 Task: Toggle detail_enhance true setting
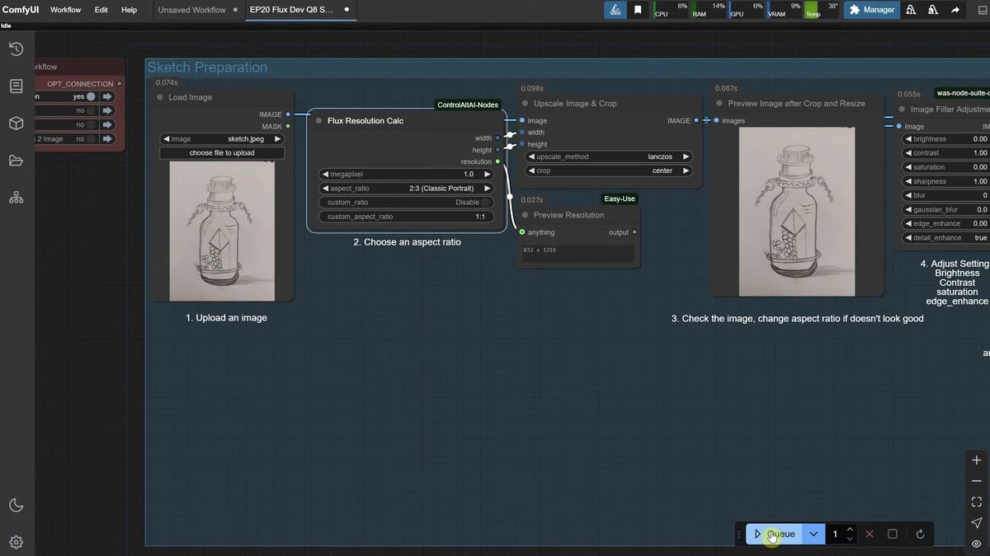(946, 238)
